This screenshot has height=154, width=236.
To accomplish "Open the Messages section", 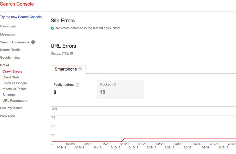I will tap(7, 34).
